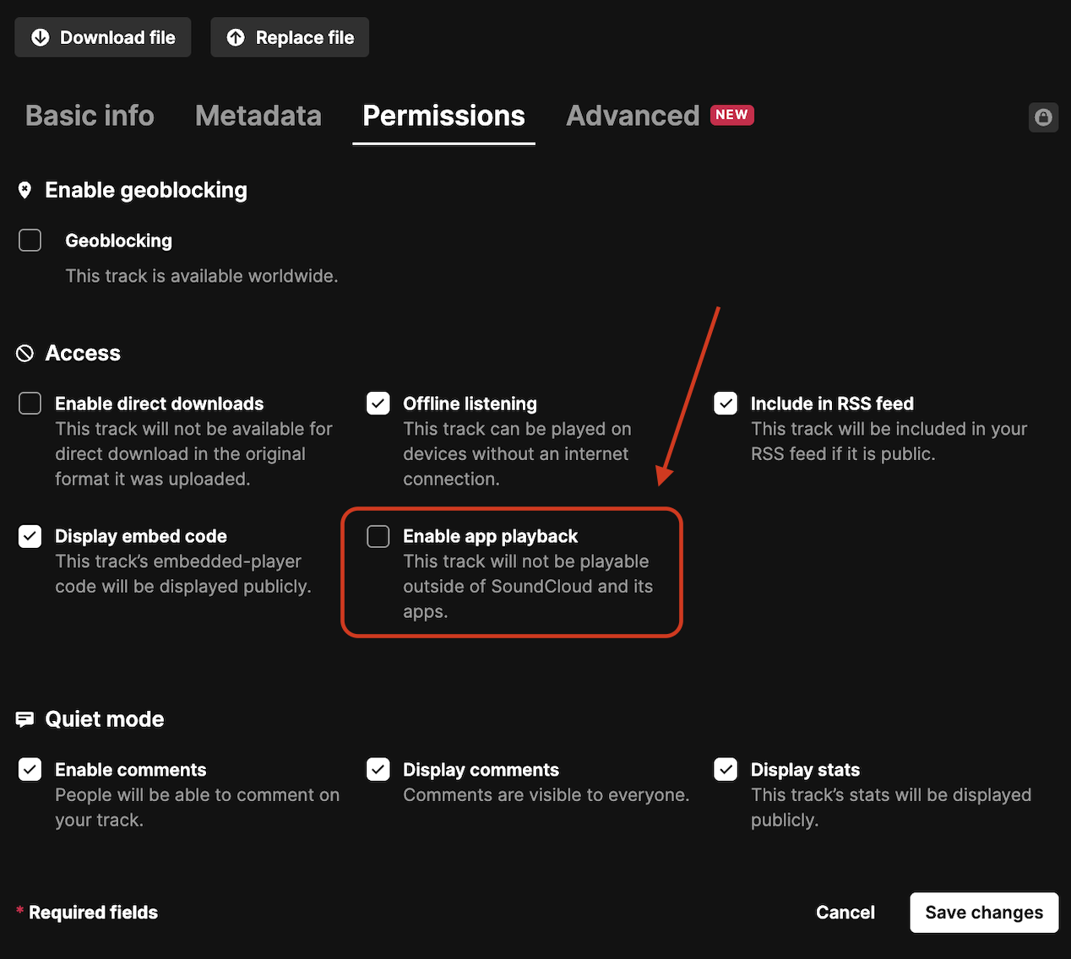The height and width of the screenshot is (959, 1071).
Task: Click the upload arrow icon on Replace file
Action: pyautogui.click(x=236, y=37)
